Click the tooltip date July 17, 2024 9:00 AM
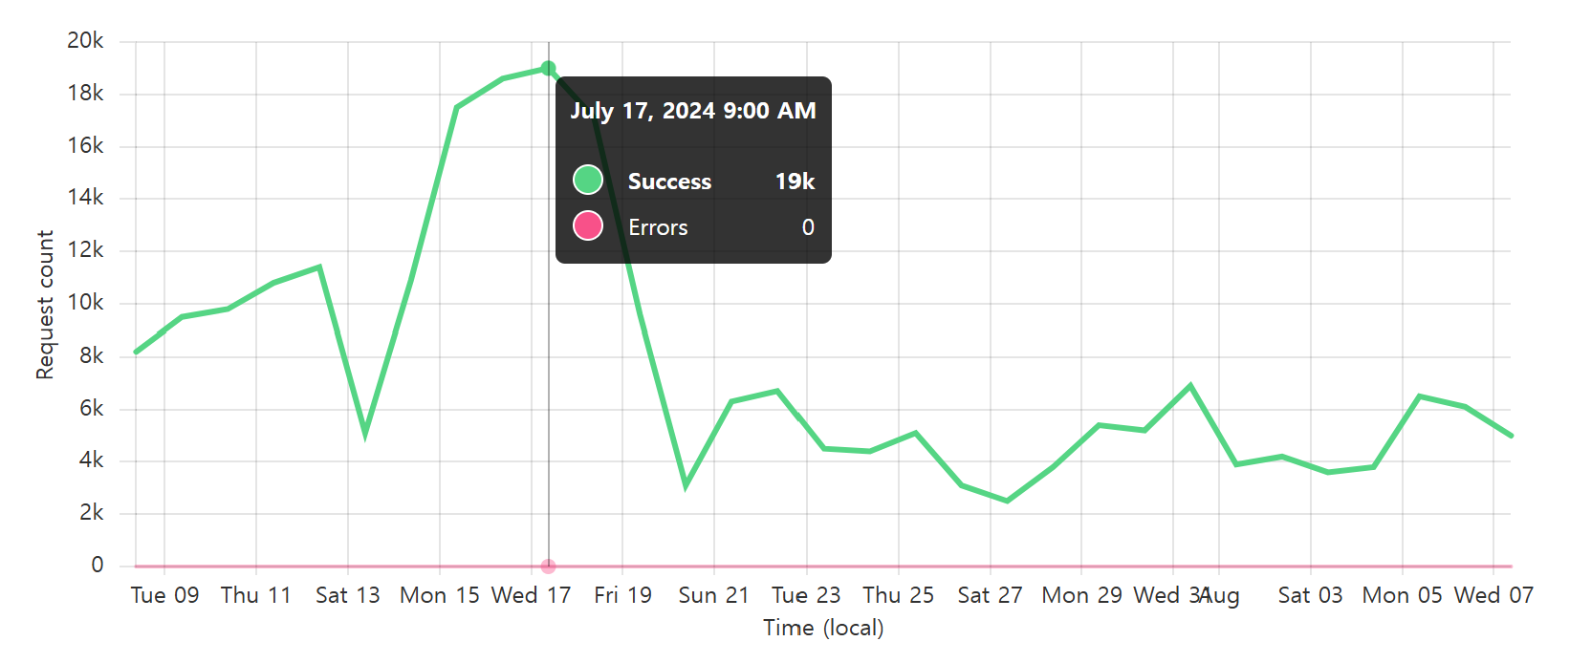This screenshot has width=1591, height=663. (x=693, y=111)
